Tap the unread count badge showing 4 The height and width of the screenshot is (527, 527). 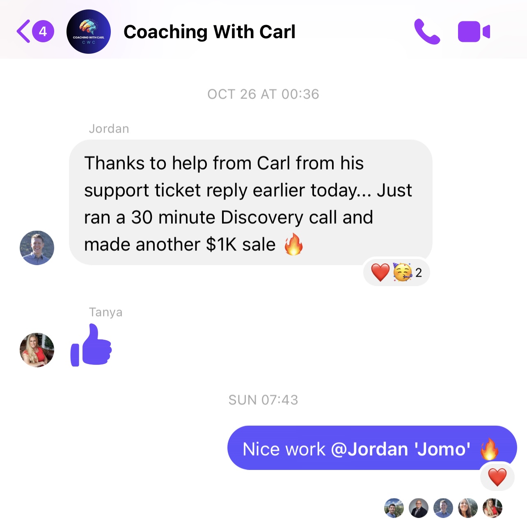pos(43,31)
